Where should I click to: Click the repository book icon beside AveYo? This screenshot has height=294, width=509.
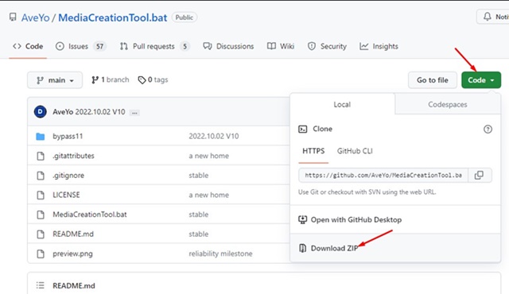tap(13, 17)
